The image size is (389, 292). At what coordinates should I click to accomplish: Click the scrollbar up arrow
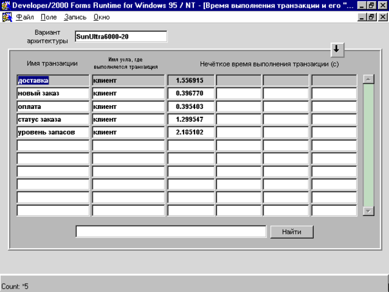[368, 79]
